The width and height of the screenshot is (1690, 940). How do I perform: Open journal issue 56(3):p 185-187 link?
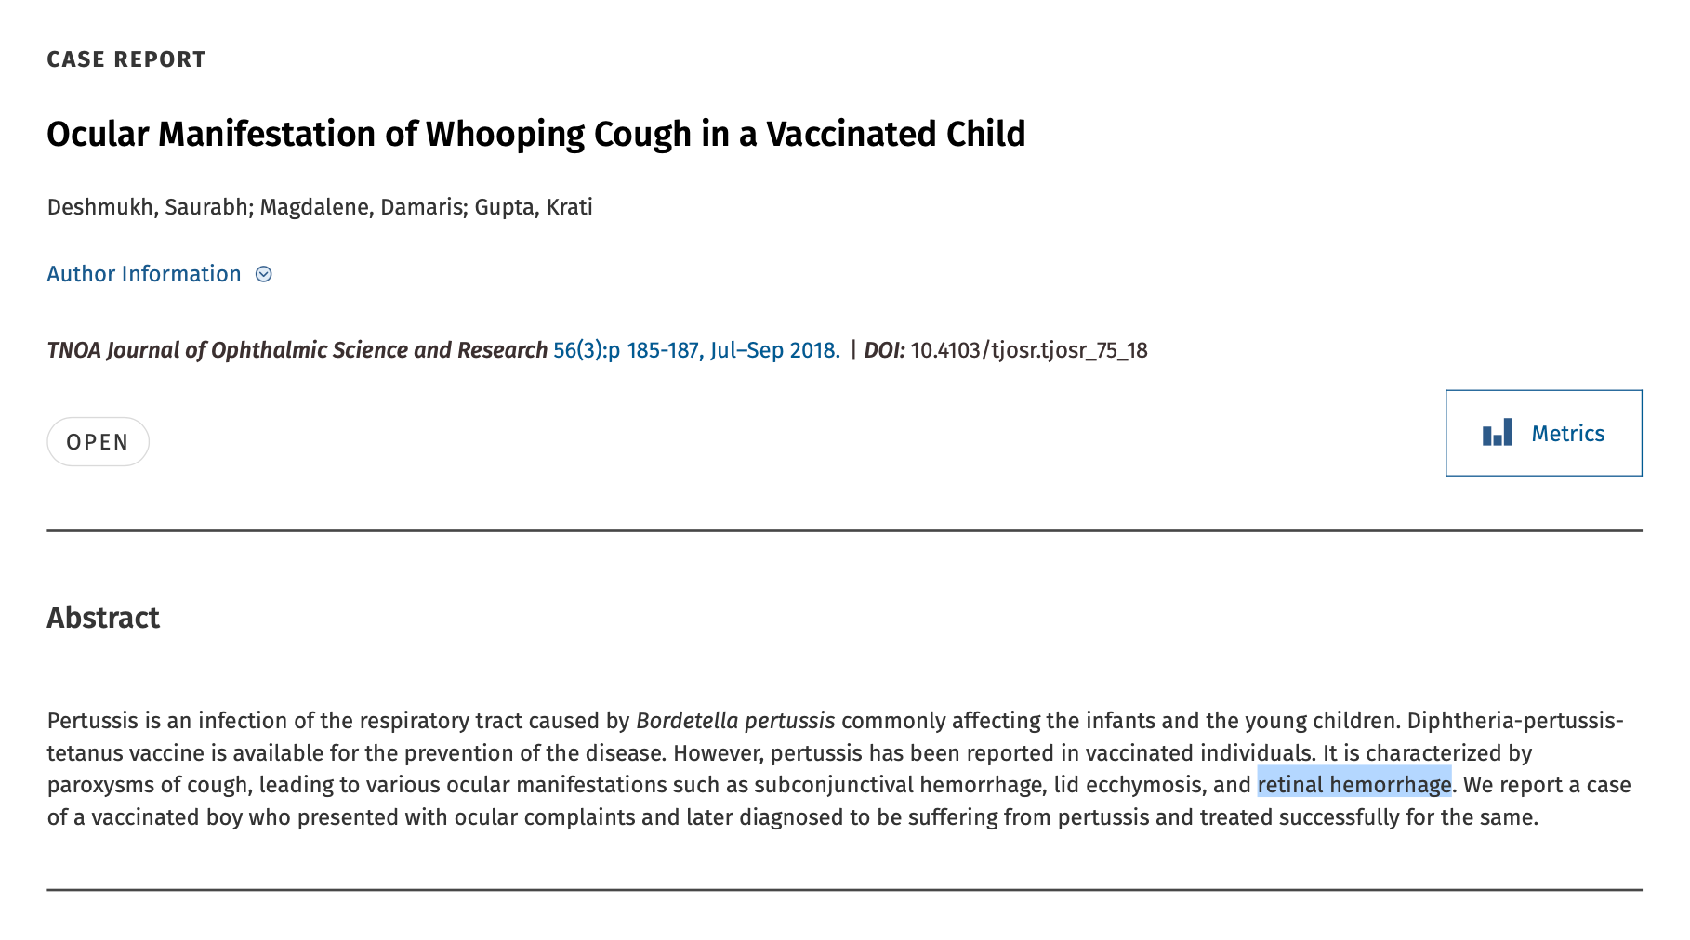tap(627, 350)
